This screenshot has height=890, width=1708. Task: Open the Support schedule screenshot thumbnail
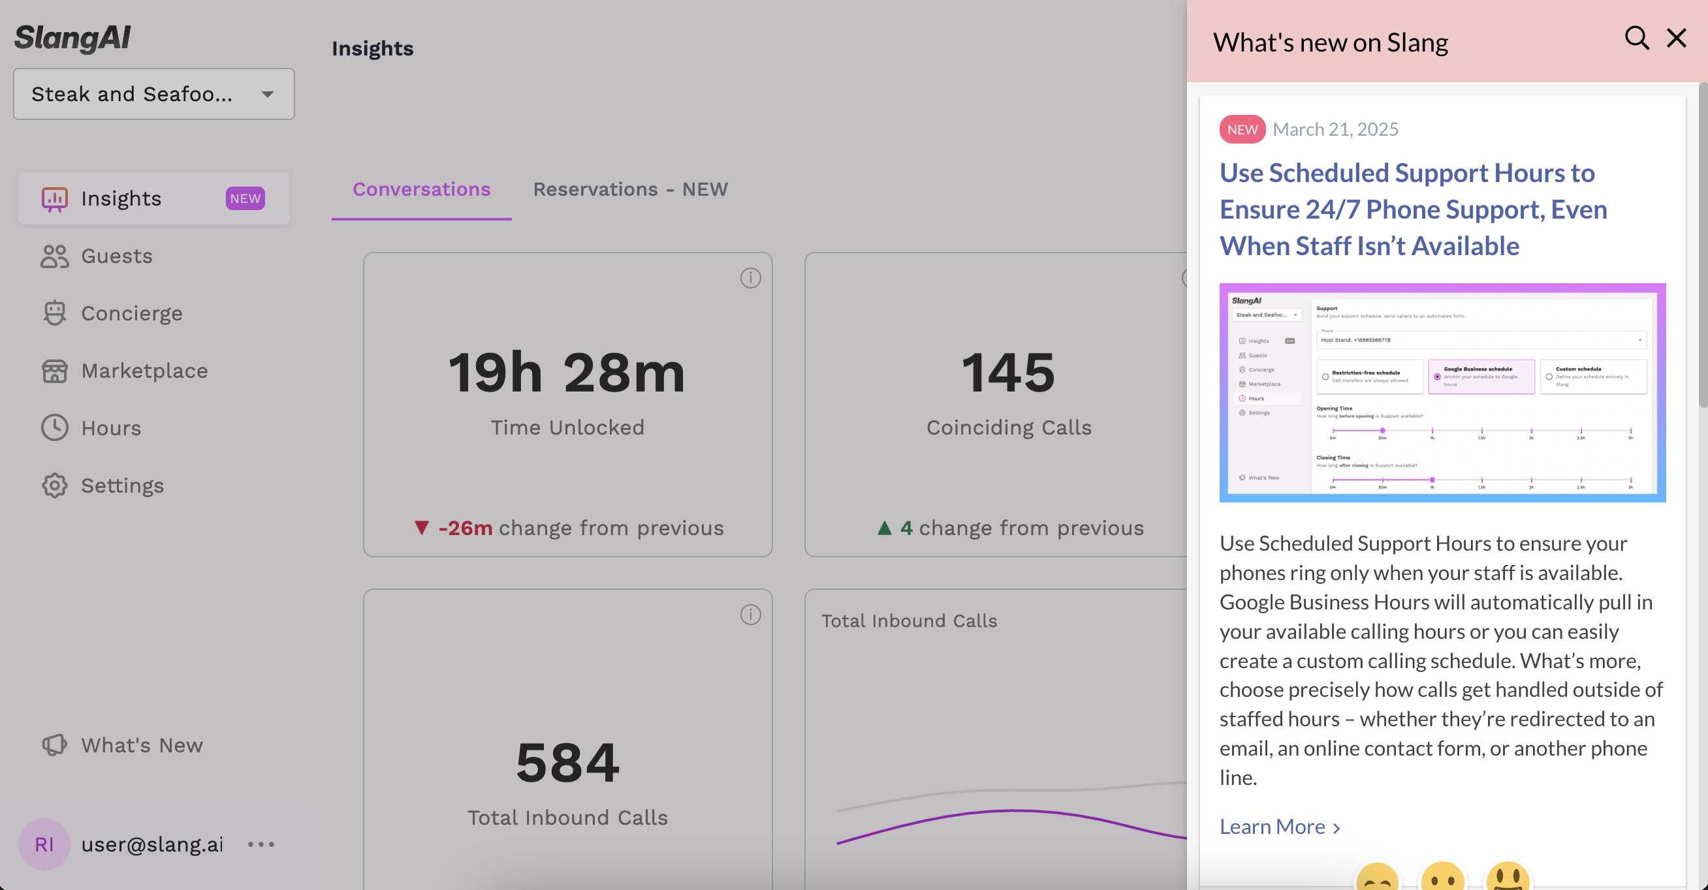coord(1442,392)
